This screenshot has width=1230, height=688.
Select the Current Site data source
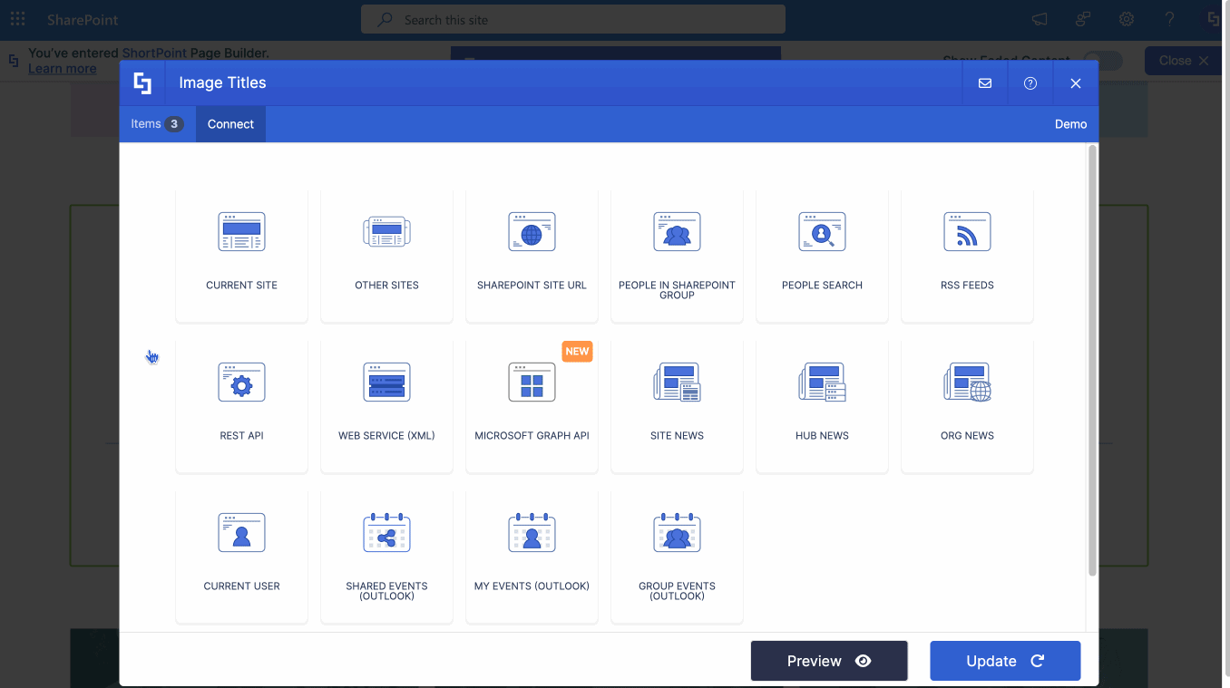tap(241, 255)
